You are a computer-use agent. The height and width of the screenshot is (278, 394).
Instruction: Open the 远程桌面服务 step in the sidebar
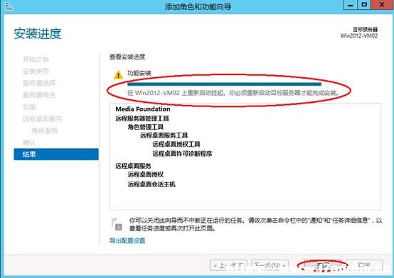click(x=42, y=118)
